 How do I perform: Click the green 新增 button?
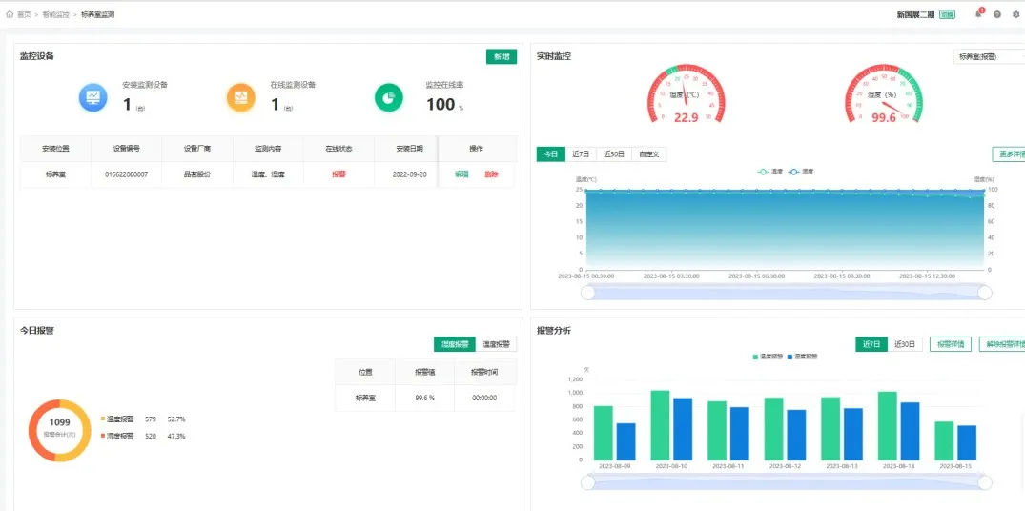502,57
